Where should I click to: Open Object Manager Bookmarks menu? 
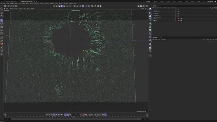(x=173, y=8)
